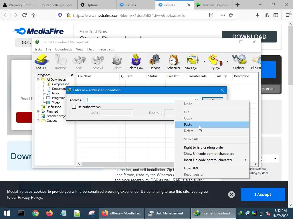The height and width of the screenshot is (219, 293).
Task: Click the Tell a Friend toolbar icon
Action: [255, 62]
